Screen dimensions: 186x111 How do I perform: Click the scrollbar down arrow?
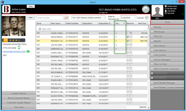149,108
